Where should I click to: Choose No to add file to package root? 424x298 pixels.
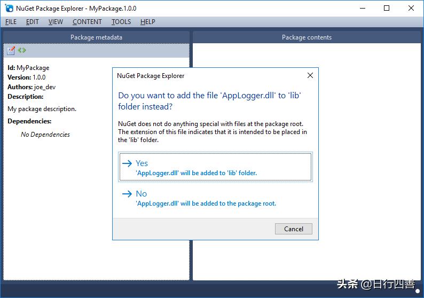click(215, 198)
